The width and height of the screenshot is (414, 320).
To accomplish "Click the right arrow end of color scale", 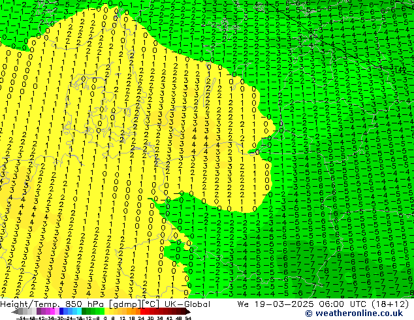I will 188,312.
